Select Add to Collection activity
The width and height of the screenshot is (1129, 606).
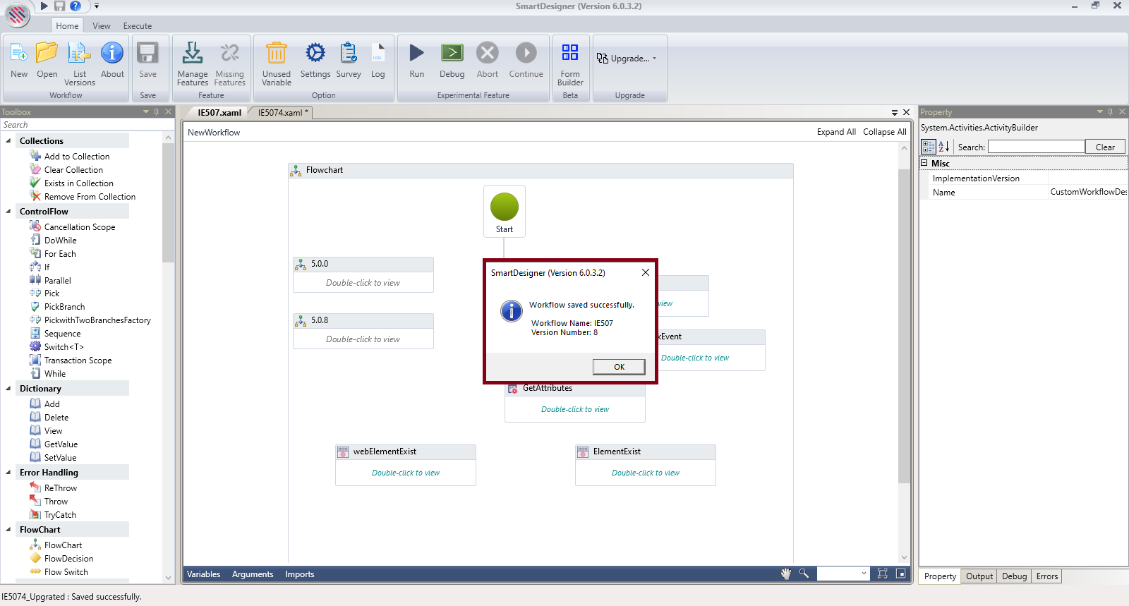coord(77,157)
